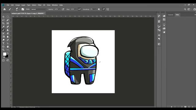Viewport: 196px width, 110px height.
Task: Select the Path Selection tool
Action: click(x=8, y=43)
